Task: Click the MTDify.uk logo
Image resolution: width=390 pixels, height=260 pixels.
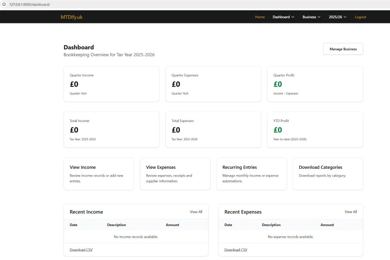Action: click(x=72, y=17)
